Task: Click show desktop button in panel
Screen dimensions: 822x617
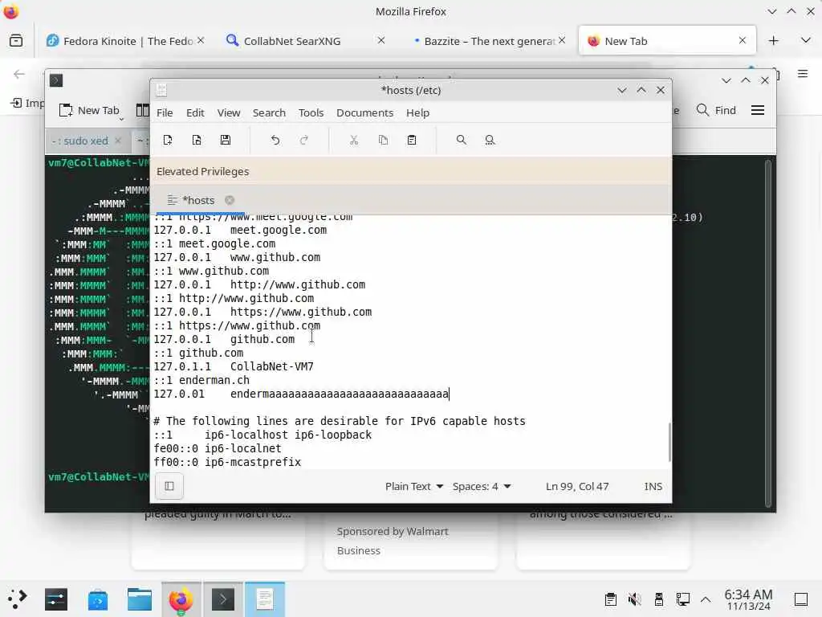Action: (x=801, y=599)
